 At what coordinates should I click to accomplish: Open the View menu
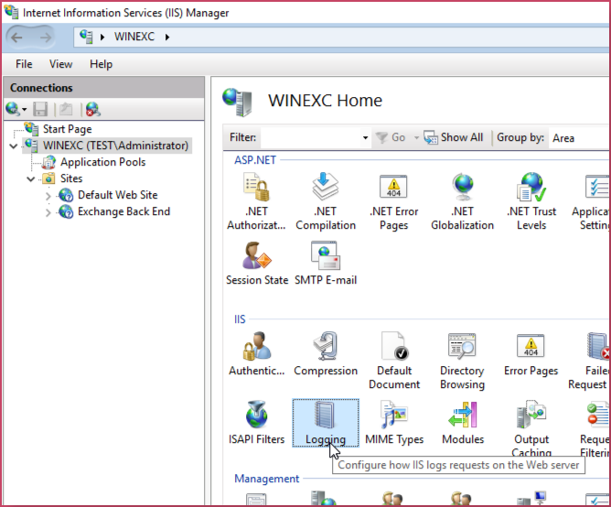(x=60, y=64)
